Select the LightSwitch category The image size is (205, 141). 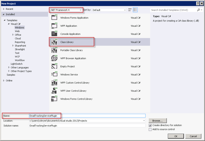pos(17,64)
